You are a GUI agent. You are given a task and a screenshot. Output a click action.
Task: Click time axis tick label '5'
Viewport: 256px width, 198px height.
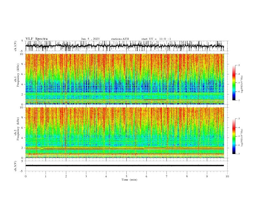point(126,176)
